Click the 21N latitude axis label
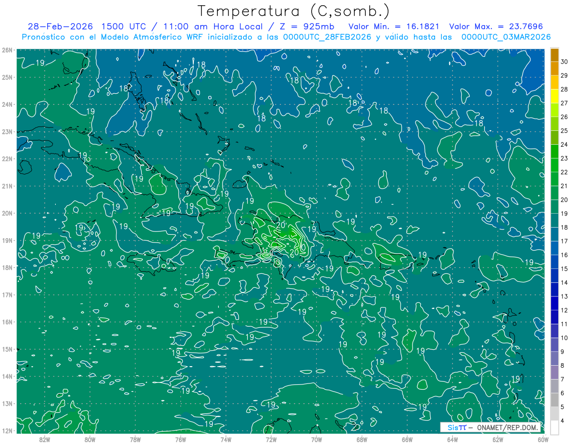Viewport: 577px width, 446px height. [7, 186]
